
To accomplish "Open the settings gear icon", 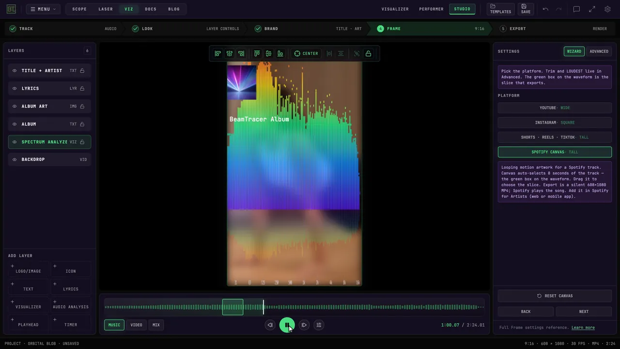I will pos(607,9).
